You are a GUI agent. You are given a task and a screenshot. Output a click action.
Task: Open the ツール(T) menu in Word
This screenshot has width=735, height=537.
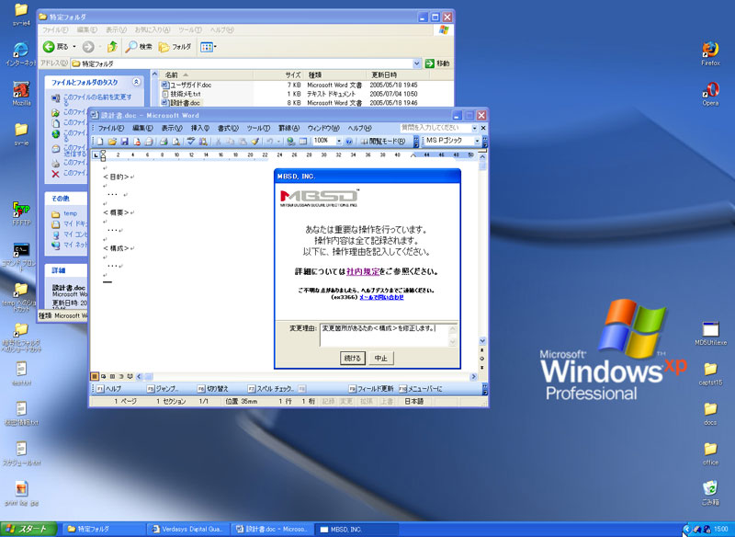tap(258, 128)
